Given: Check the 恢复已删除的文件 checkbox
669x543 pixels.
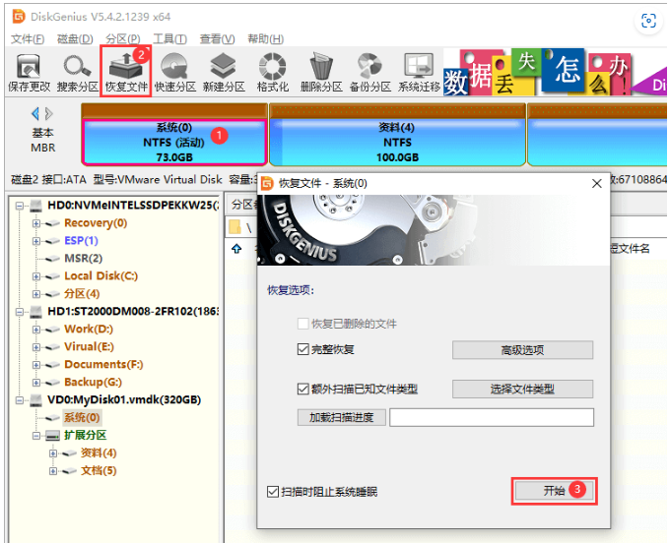Looking at the screenshot, I should (302, 324).
